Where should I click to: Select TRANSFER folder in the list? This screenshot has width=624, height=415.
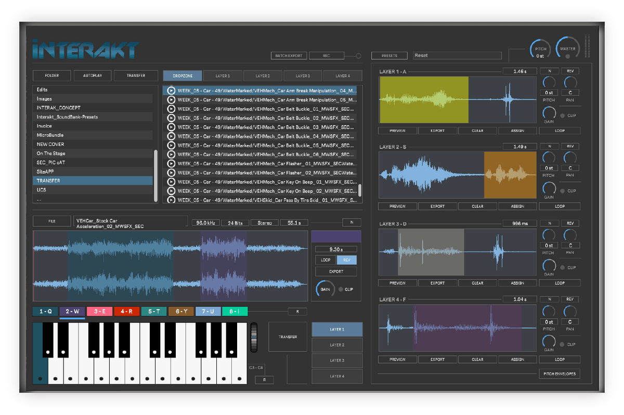point(93,180)
